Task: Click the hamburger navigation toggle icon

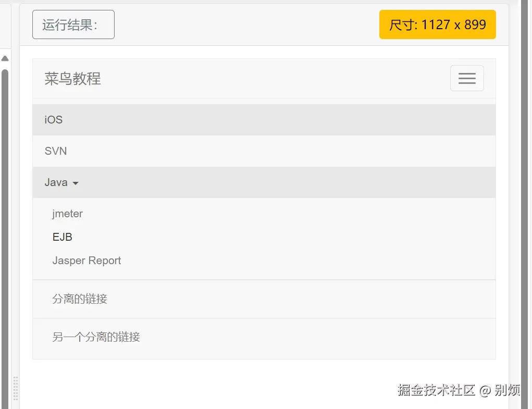Action: click(x=467, y=78)
